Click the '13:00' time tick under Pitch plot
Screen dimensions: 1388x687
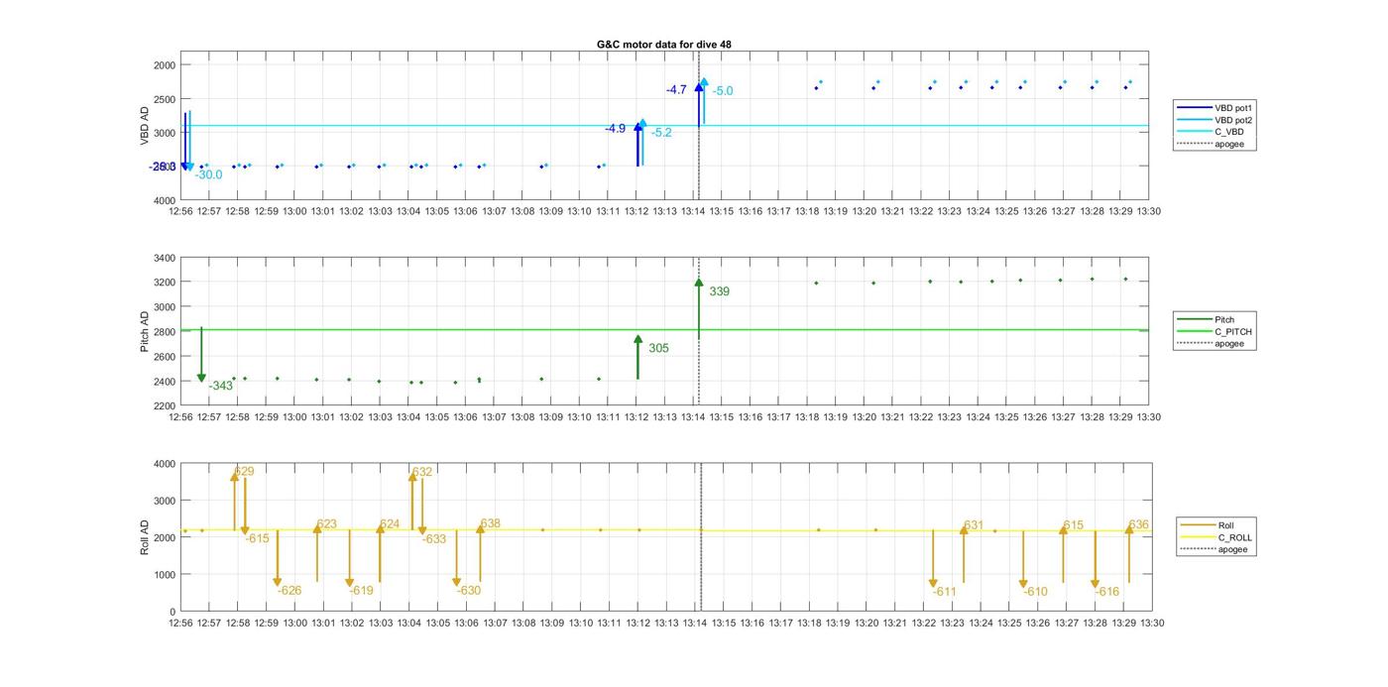point(294,417)
